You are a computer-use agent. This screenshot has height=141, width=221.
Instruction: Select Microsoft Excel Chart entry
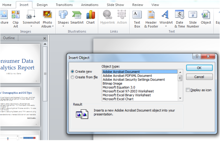point(140,99)
